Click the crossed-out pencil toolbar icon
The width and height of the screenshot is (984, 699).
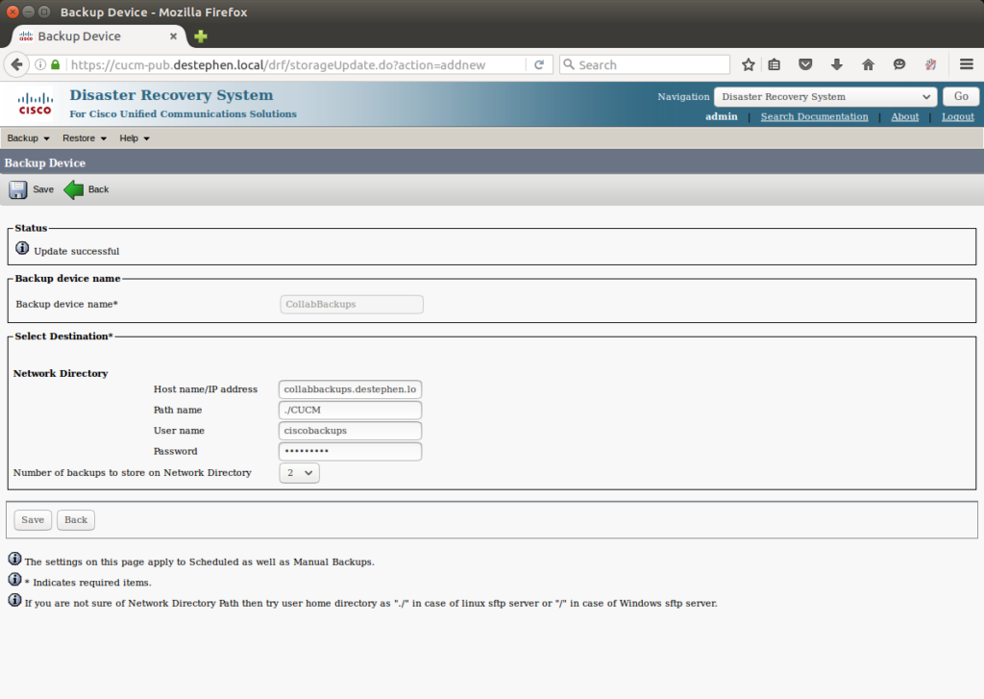click(930, 64)
